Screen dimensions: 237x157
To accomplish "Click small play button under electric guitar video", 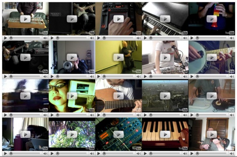I will 52,38.
